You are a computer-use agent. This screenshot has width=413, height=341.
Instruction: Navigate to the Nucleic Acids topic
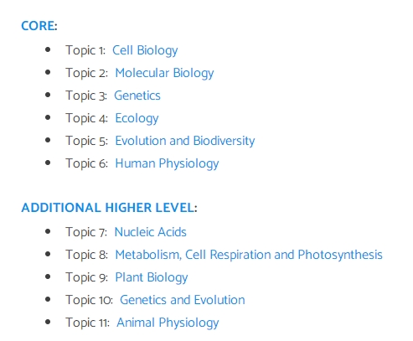click(150, 232)
